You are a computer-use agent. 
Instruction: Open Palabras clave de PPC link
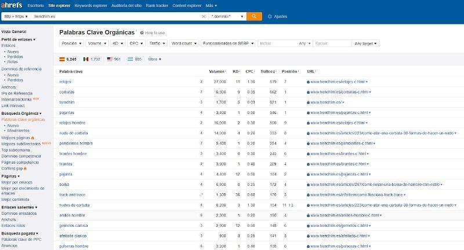(21, 240)
